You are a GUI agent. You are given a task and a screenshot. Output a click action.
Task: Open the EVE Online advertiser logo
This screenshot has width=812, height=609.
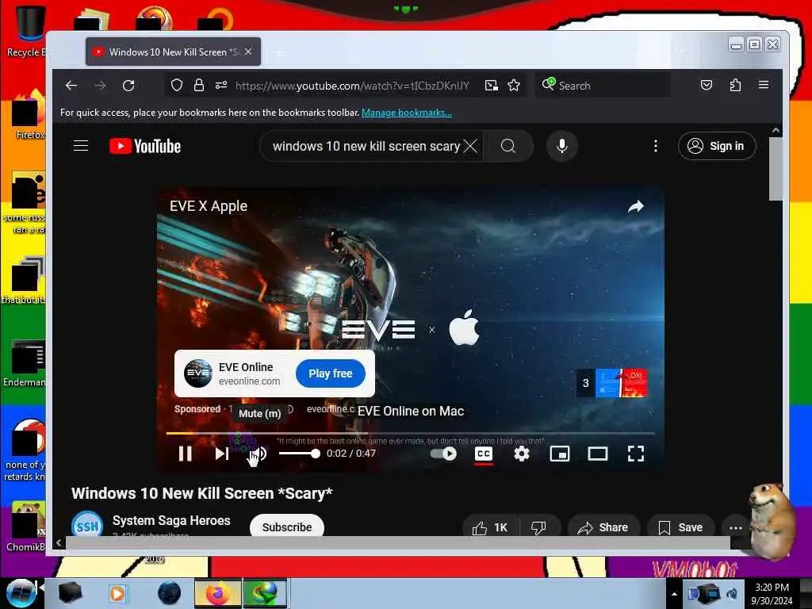198,373
